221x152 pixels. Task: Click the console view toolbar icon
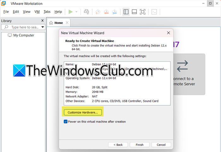[154, 12]
